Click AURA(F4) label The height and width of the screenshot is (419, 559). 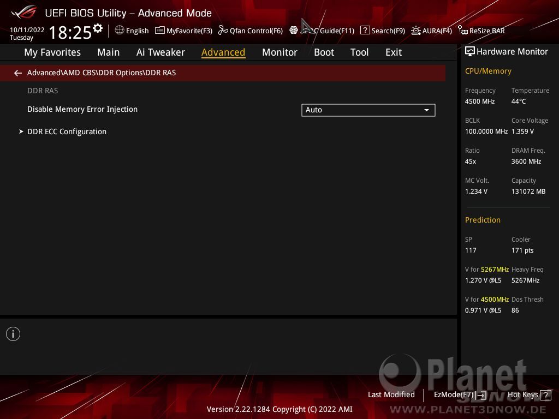[437, 31]
